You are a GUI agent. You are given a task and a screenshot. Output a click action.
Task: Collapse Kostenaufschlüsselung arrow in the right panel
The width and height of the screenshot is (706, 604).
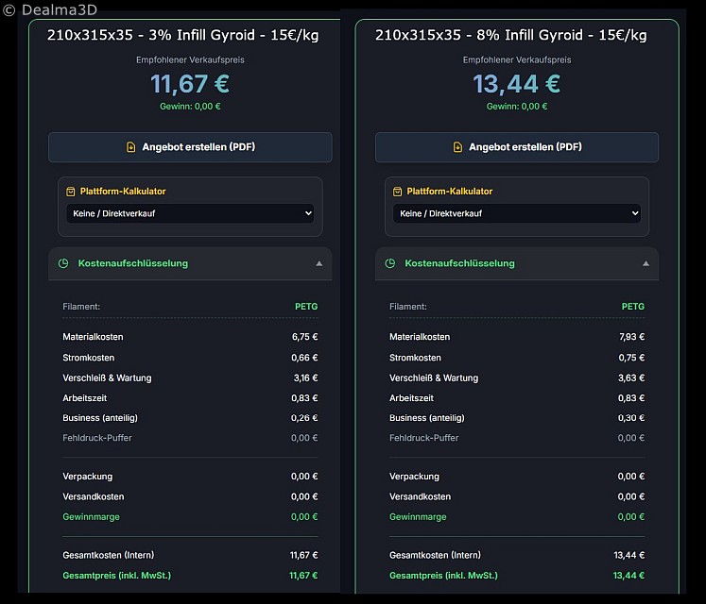pyautogui.click(x=646, y=263)
